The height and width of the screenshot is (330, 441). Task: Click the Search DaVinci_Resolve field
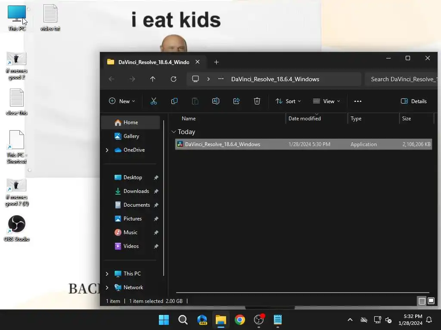coord(401,79)
